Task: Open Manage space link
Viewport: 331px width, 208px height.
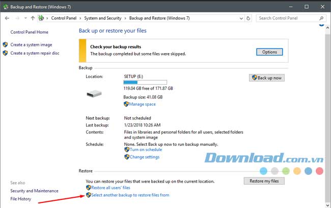Action: [x=142, y=104]
